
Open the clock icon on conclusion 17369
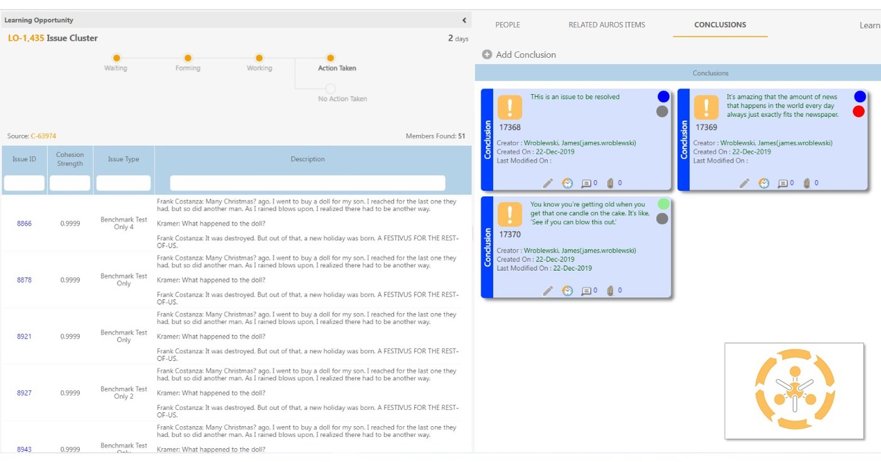764,183
